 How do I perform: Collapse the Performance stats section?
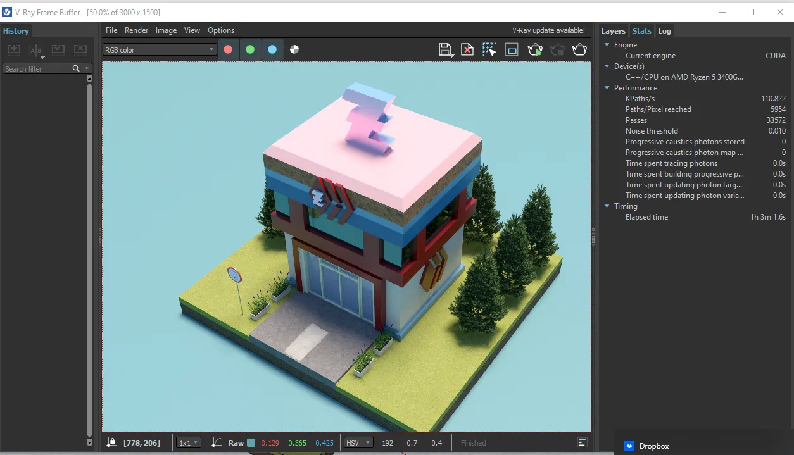[607, 88]
